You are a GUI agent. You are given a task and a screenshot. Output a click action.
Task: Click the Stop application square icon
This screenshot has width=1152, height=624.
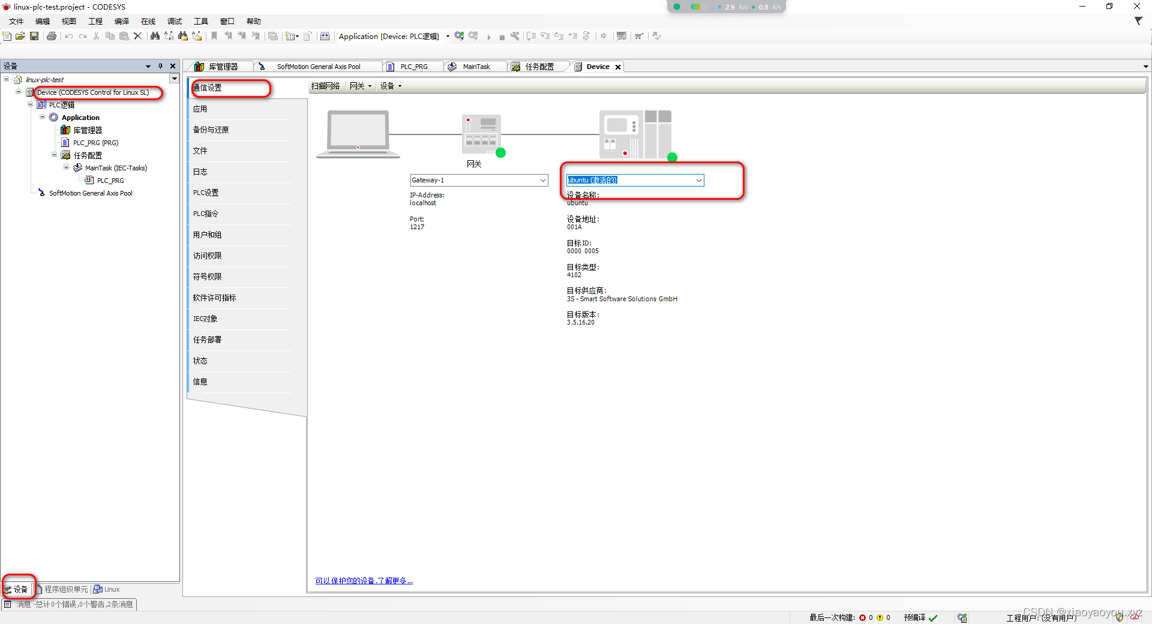[502, 37]
